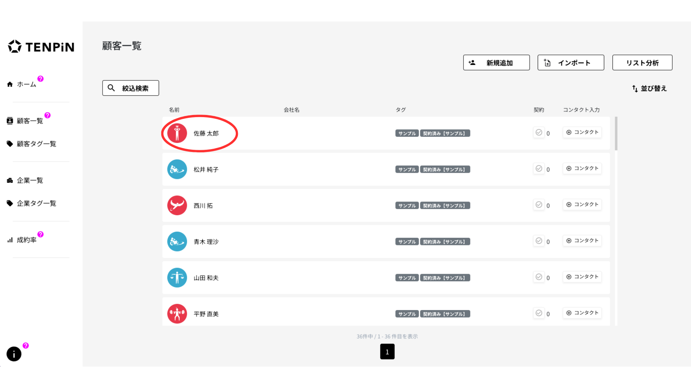Click the help question mark beside 成約率
Screen dimensions: 691x388
pos(41,234)
